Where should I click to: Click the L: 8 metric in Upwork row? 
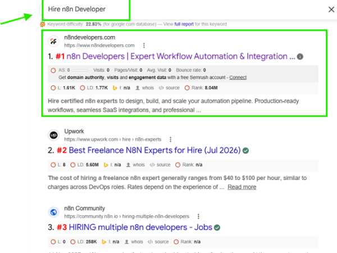pos(58,165)
